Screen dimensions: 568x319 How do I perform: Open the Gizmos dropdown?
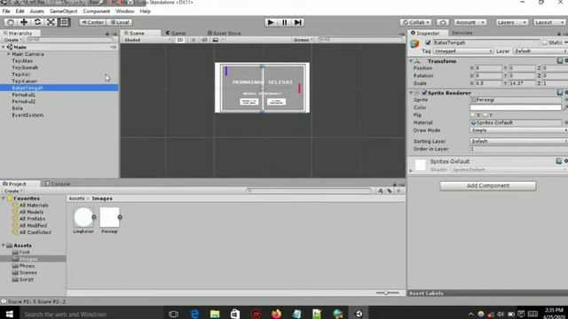click(x=304, y=40)
